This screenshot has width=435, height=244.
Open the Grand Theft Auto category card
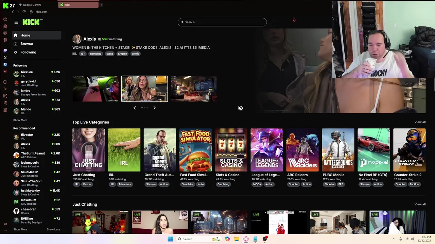(160, 150)
